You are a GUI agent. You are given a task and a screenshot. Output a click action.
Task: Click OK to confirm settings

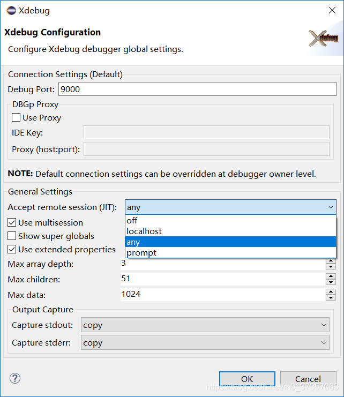click(247, 379)
